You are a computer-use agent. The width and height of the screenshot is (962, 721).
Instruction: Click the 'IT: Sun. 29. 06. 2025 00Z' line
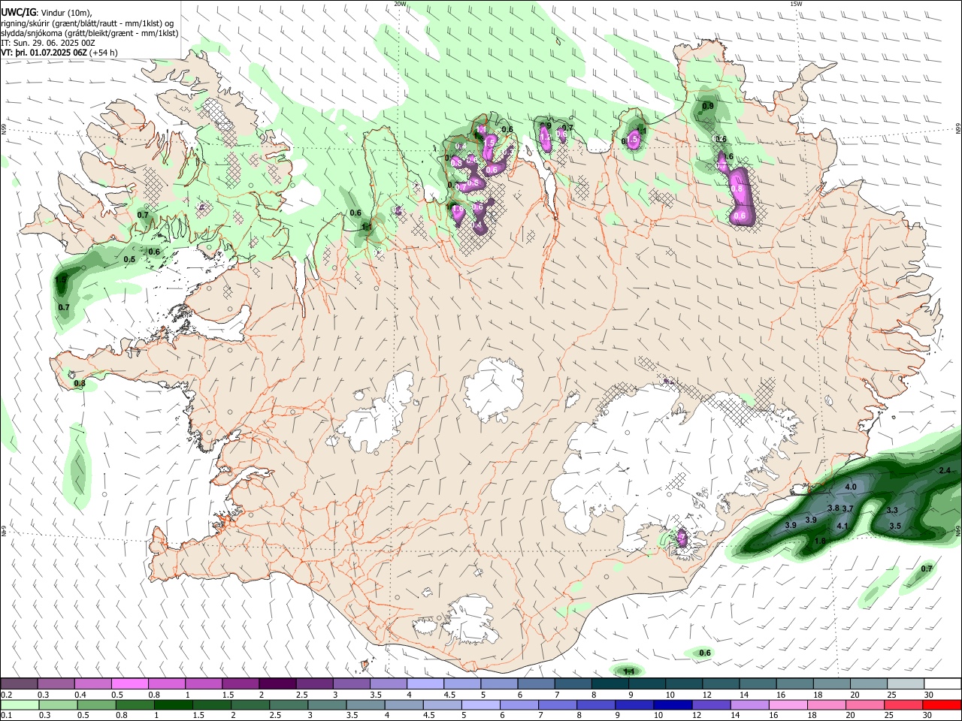click(x=48, y=43)
